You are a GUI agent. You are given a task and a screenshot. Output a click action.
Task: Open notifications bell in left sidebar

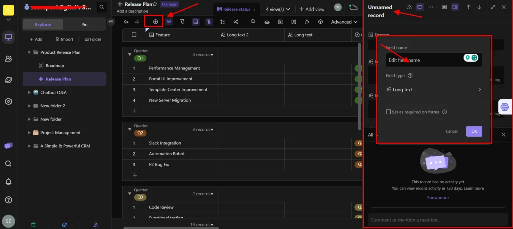(8, 182)
